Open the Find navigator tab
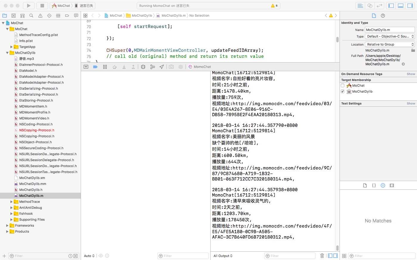 click(31, 15)
